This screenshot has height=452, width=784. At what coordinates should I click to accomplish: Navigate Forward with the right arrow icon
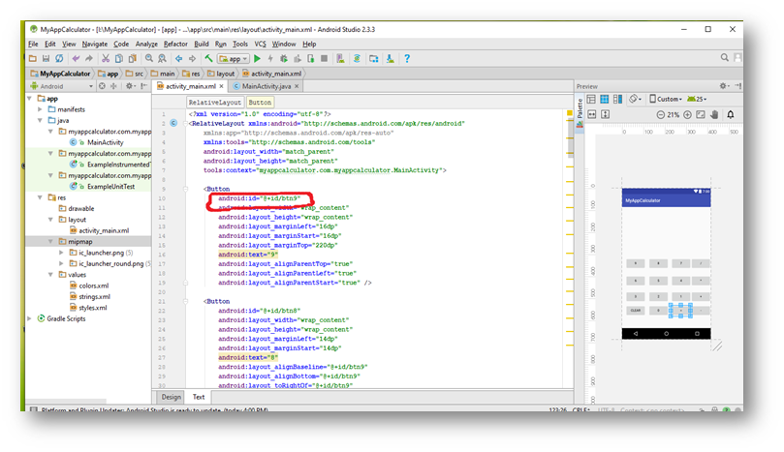tap(192, 58)
